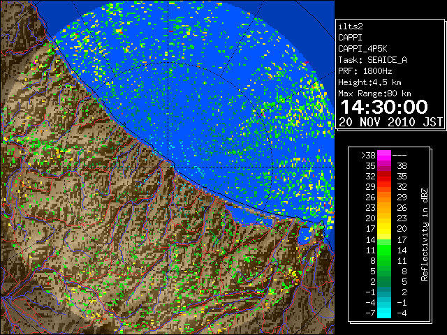Click the 'Reflectivity in dBZ' axis label
Screen dimensions: 447x335
(x=425, y=234)
